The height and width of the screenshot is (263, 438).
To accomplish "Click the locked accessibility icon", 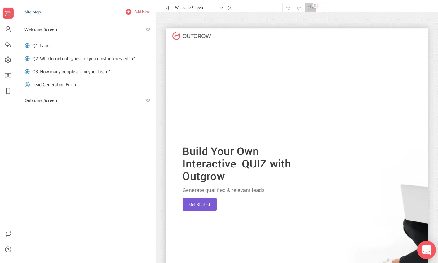I will pos(310,8).
